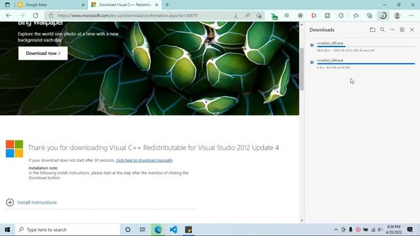
Task: Click the Microsoft Edge taskbar icon
Action: (158, 229)
